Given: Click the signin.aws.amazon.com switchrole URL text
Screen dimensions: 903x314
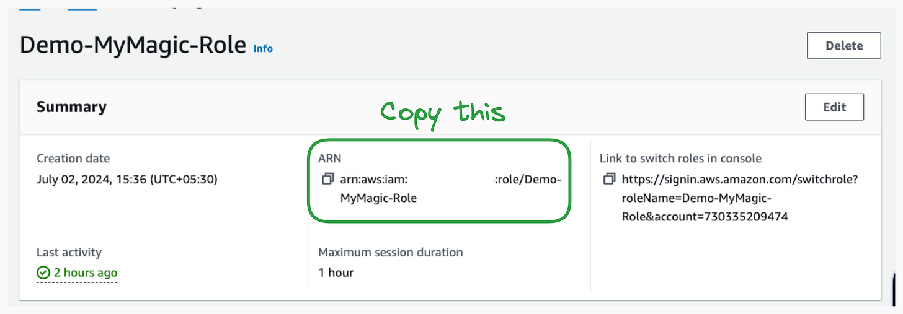Looking at the screenshot, I should click(739, 198).
